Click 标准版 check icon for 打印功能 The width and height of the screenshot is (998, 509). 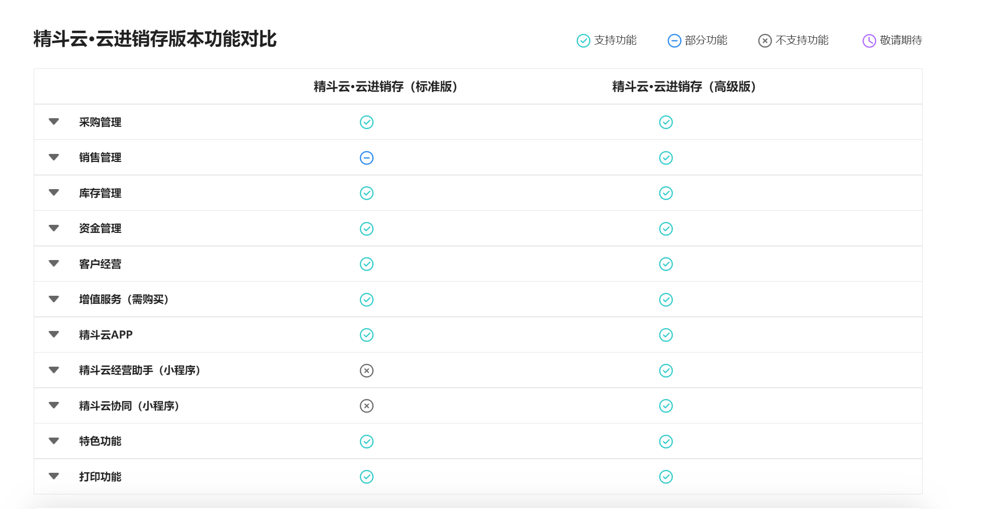tap(367, 477)
